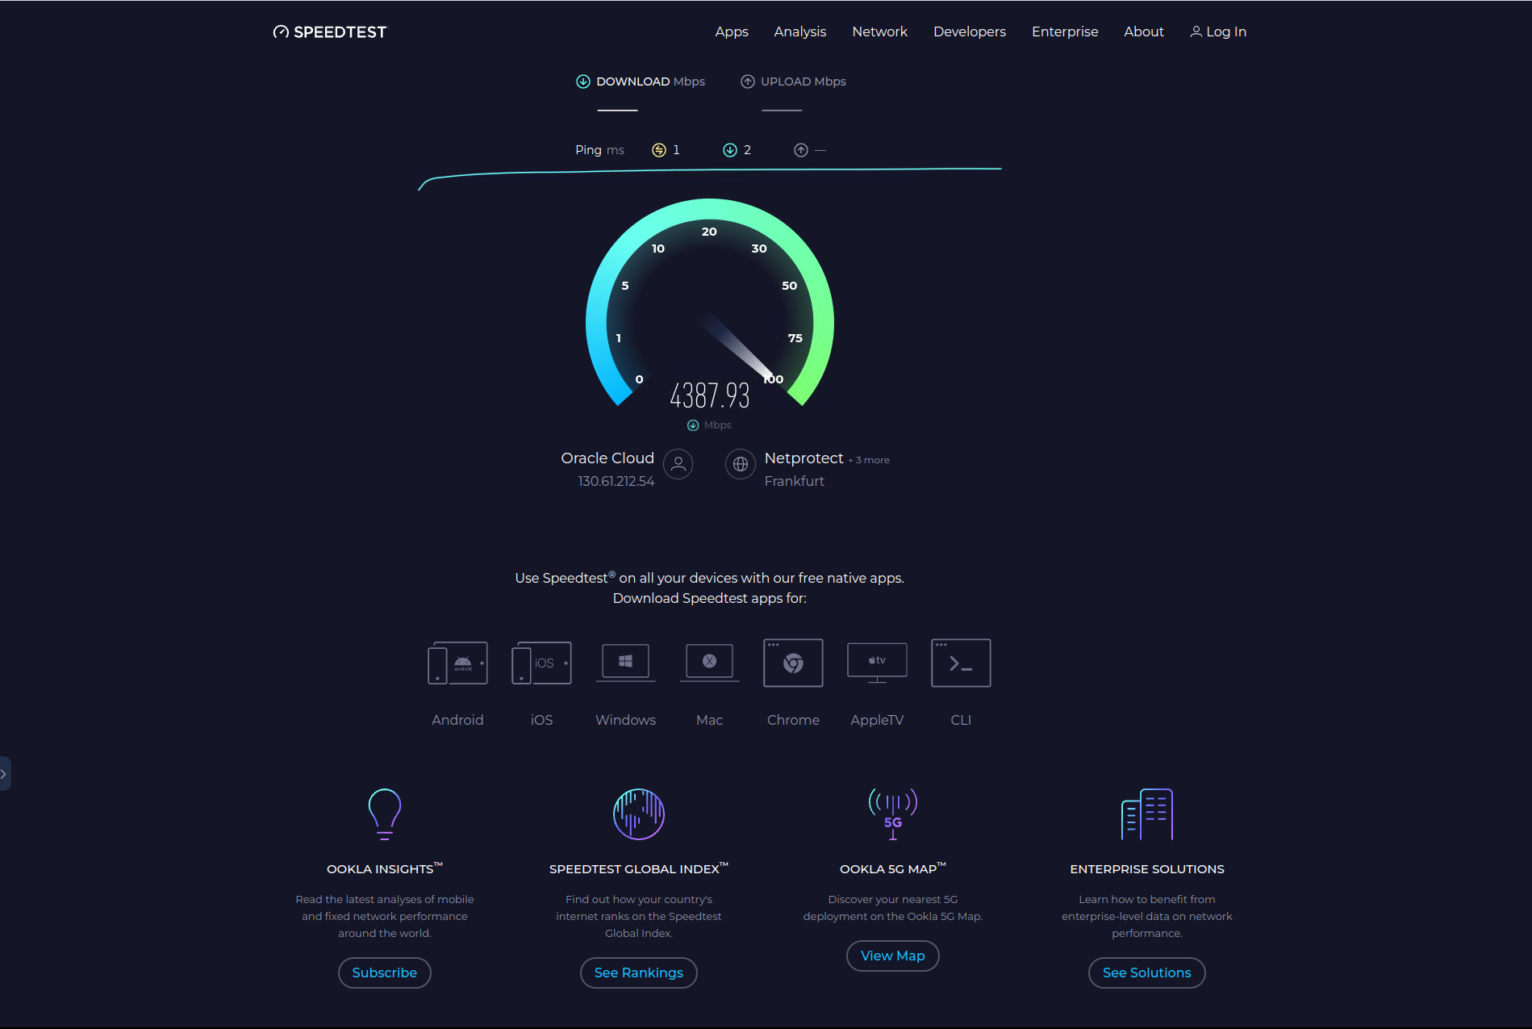Open the Network menu

point(879,32)
